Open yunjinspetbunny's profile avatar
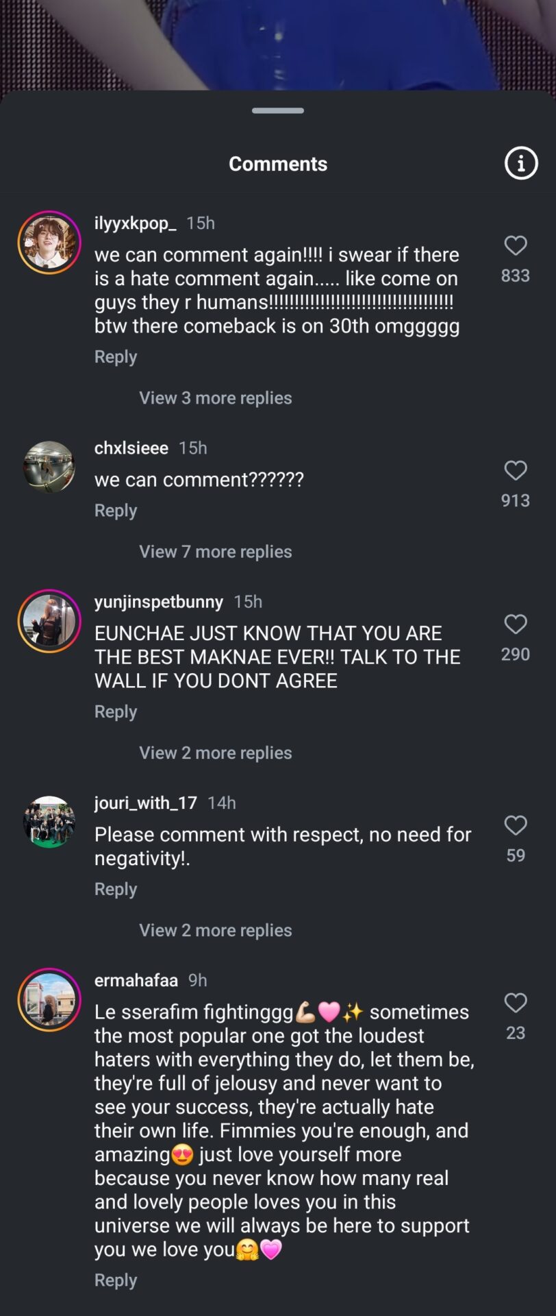Screen dimensions: 556x1316 pos(49,621)
